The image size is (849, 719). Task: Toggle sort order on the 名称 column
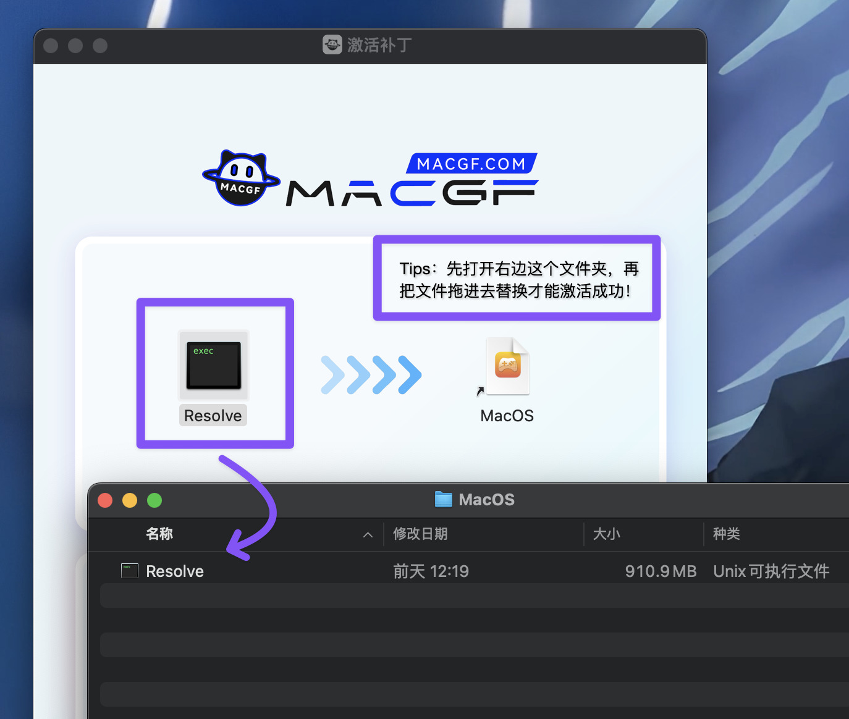(x=159, y=534)
